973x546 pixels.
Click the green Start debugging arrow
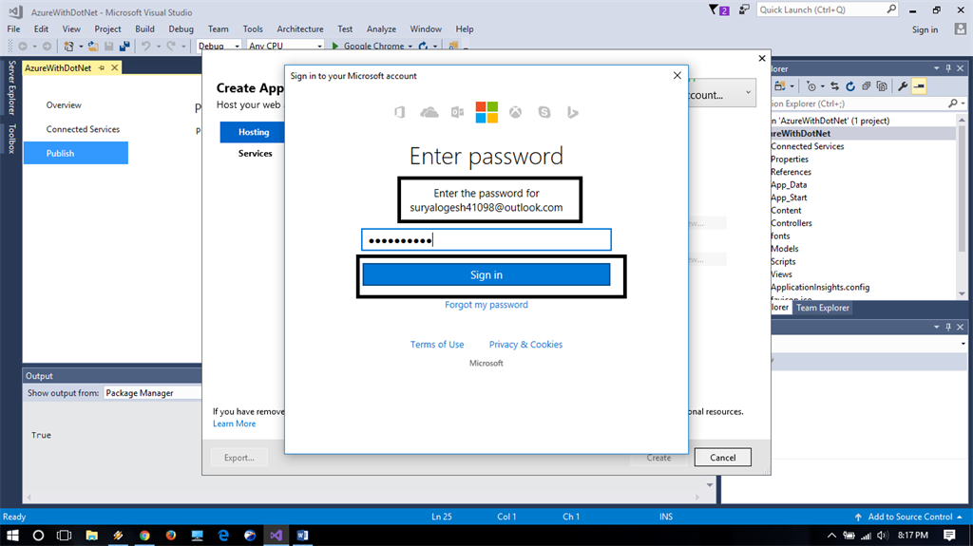pyautogui.click(x=335, y=46)
